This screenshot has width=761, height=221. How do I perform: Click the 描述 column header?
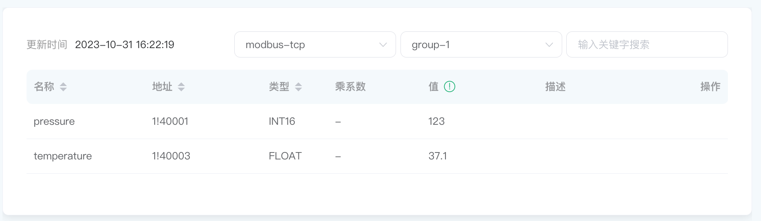555,87
